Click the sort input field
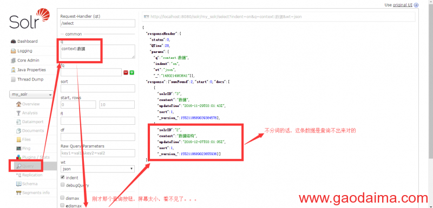The image size is (433, 208). tap(98, 89)
